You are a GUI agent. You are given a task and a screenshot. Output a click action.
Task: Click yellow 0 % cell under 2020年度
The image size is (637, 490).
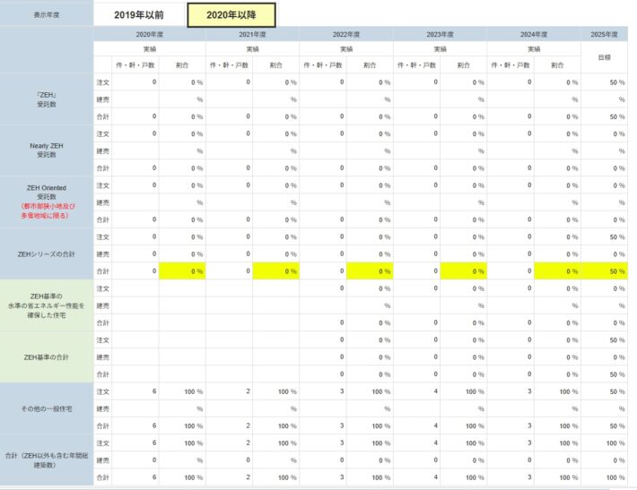point(182,271)
